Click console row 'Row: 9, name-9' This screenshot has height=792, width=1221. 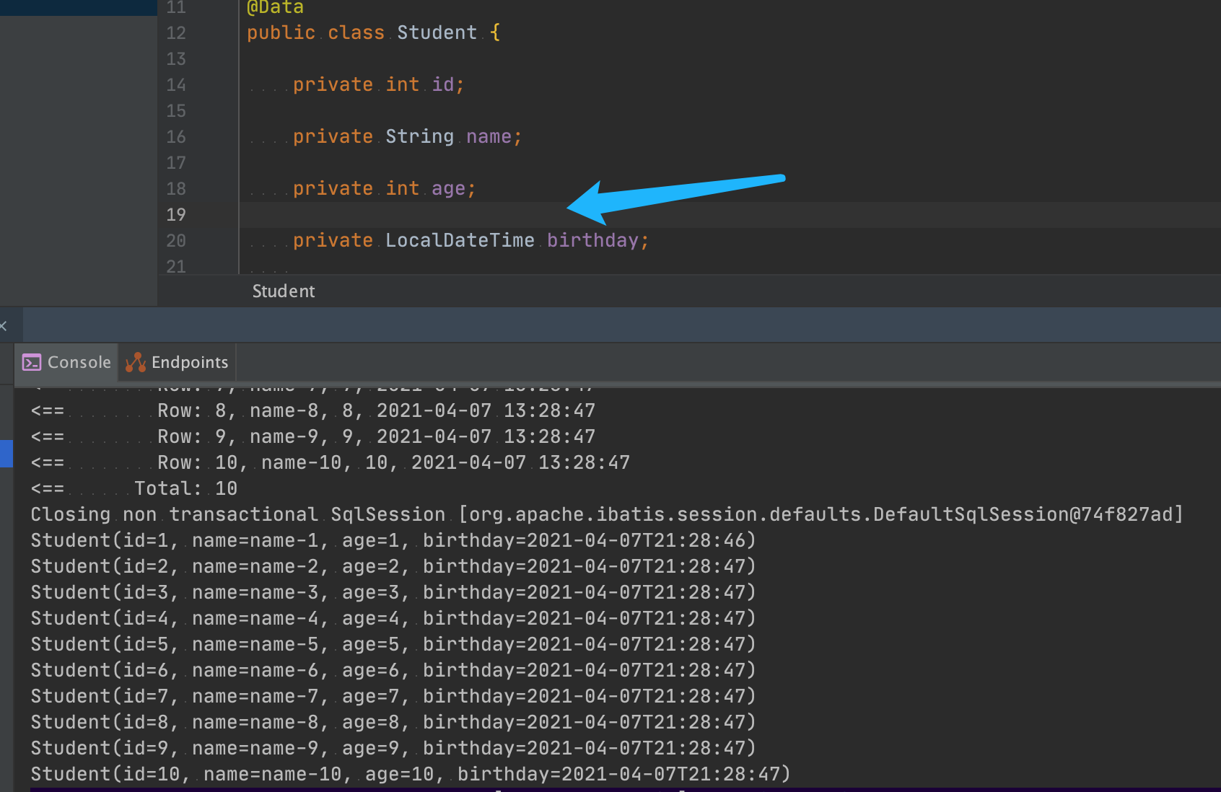(x=313, y=436)
